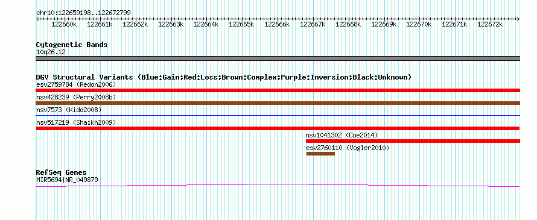Click the chr10:122659198..122672799 region label
This screenshot has width=537, height=220.
[83, 13]
